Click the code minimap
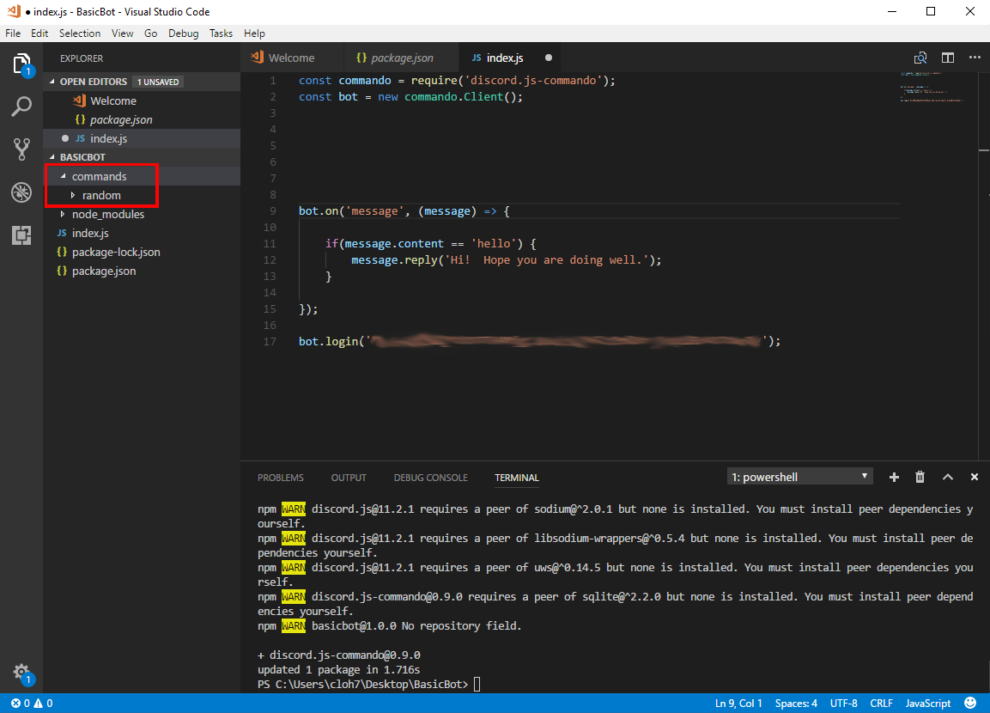 [x=932, y=87]
